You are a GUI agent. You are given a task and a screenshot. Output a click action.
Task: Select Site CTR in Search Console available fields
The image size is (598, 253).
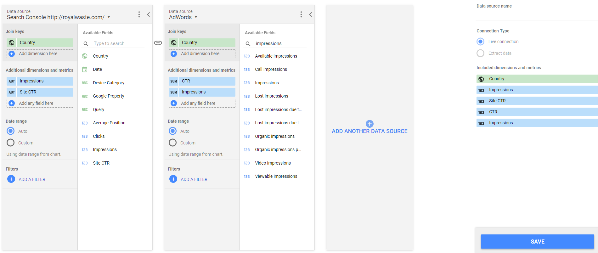(101, 163)
